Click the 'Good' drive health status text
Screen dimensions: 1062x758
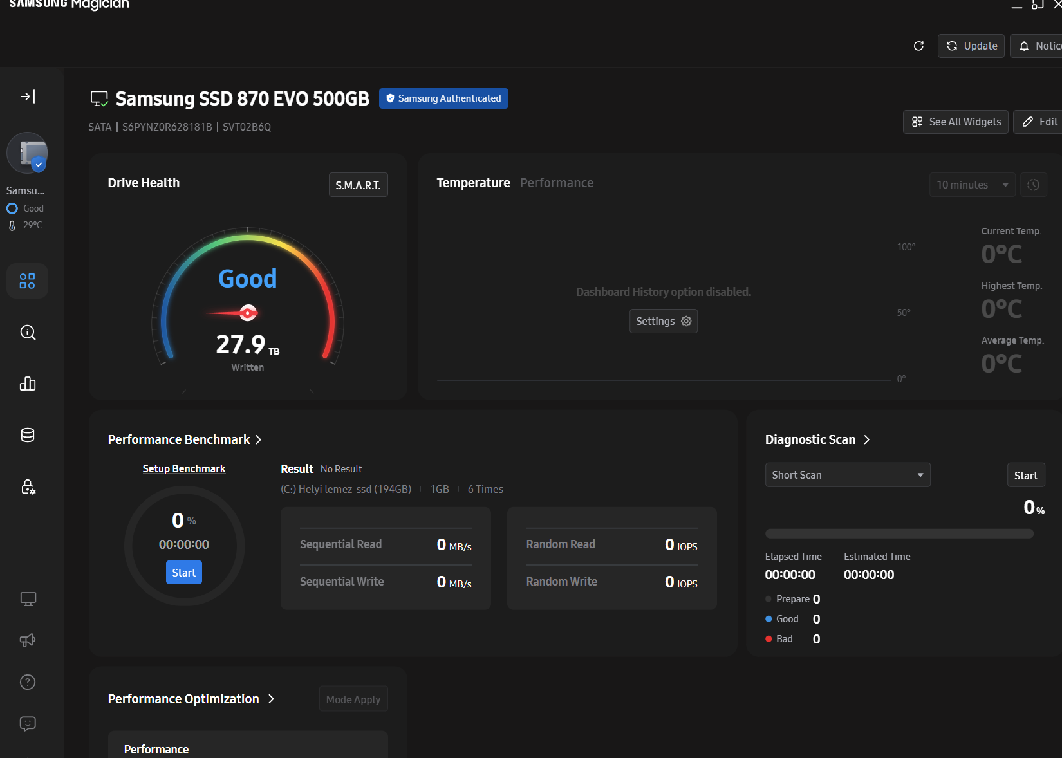tap(248, 279)
